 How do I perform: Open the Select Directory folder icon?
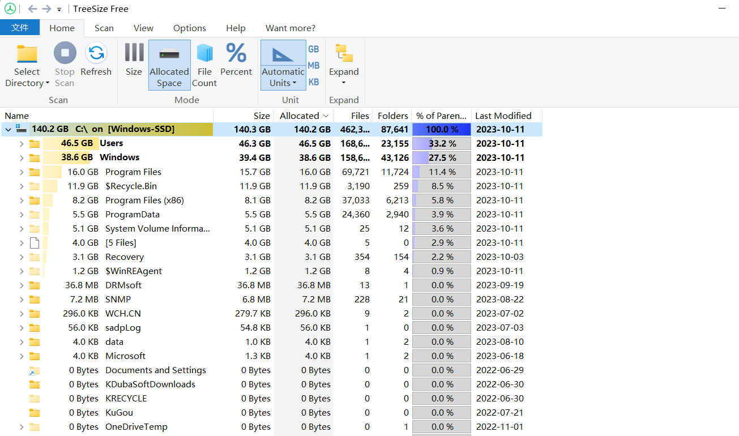(x=27, y=53)
